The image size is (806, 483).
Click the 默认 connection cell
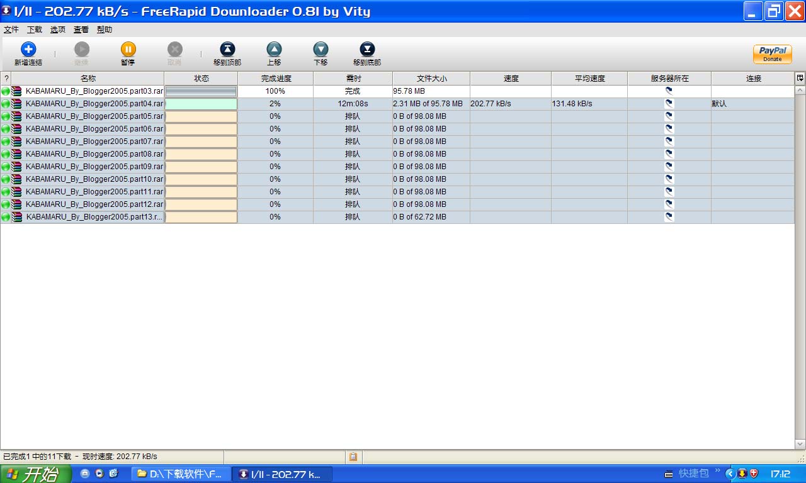(x=753, y=104)
